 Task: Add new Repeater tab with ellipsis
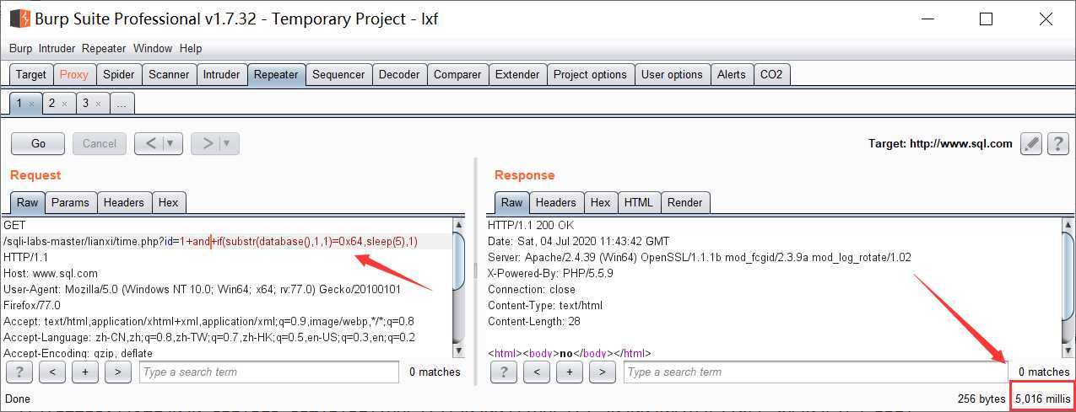(122, 104)
